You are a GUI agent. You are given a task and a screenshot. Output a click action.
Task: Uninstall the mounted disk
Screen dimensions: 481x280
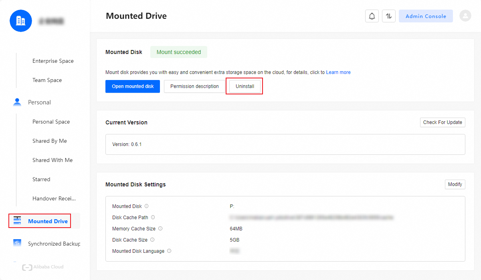coord(244,86)
